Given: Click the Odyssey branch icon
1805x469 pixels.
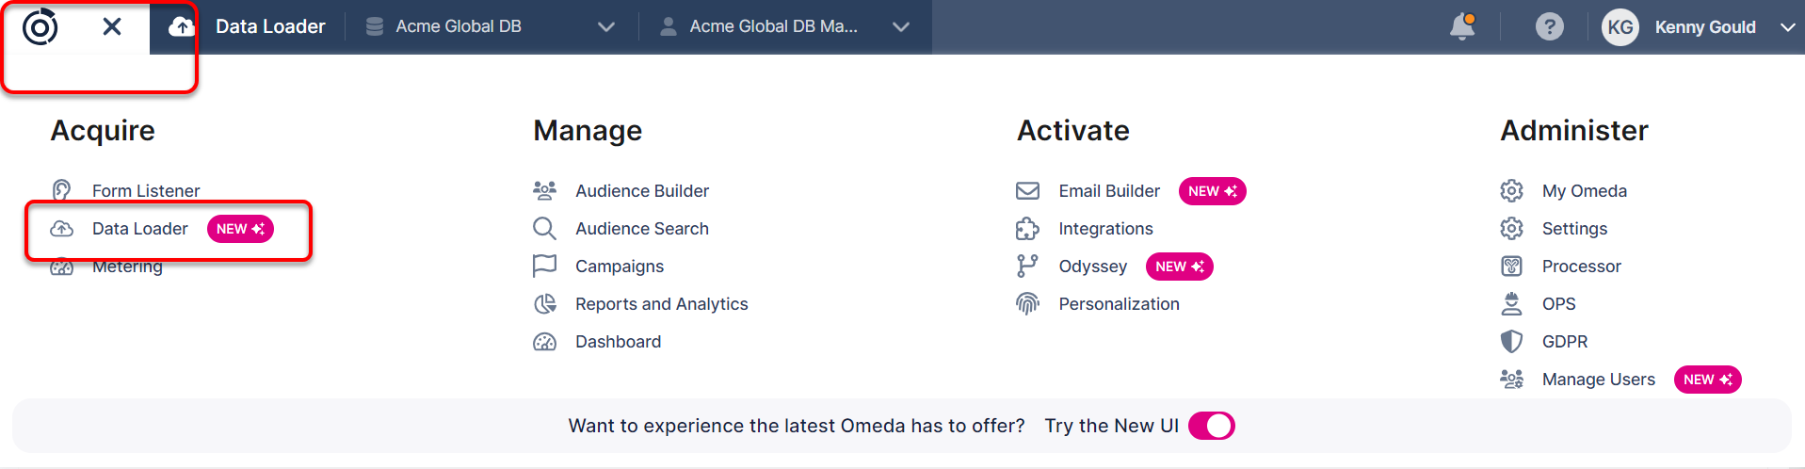Looking at the screenshot, I should [1027, 267].
